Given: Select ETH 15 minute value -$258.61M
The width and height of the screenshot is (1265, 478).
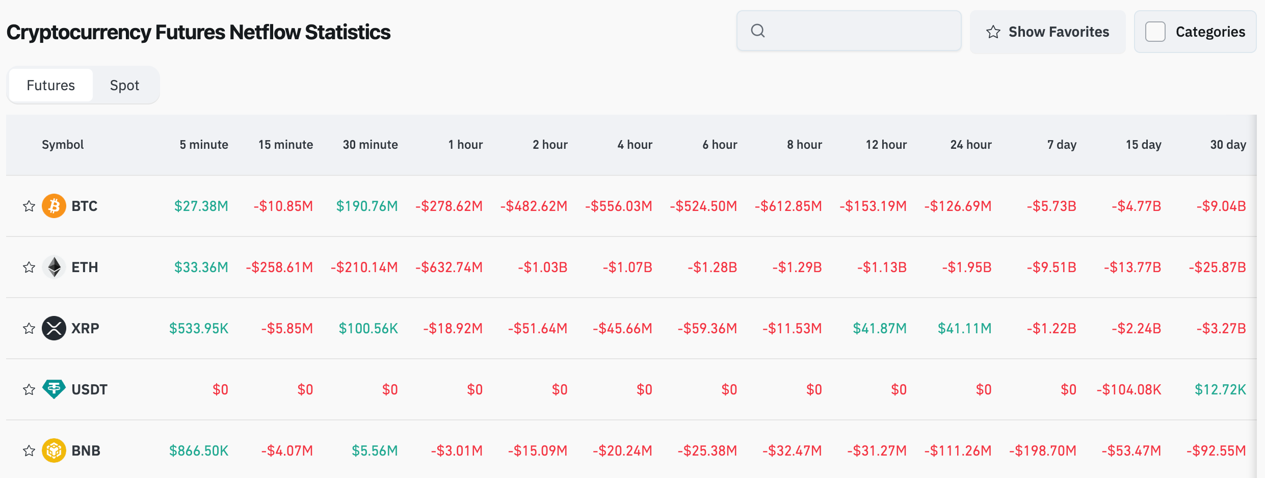Looking at the screenshot, I should point(279,267).
